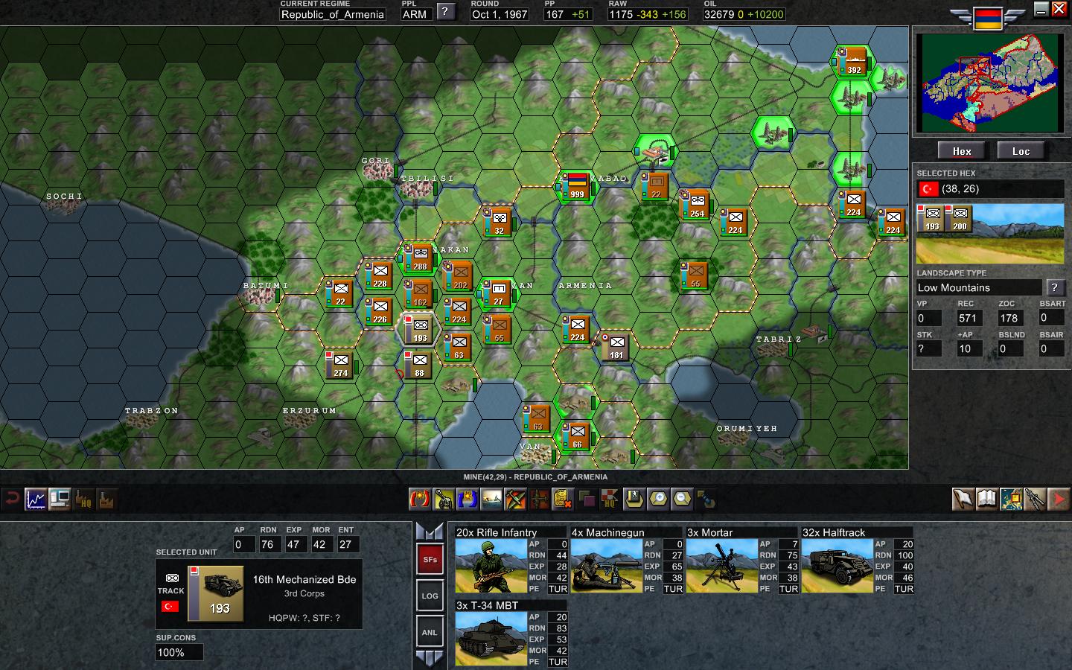Click the 100% supply consumption value
Viewport: 1072px width, 670px height.
(x=179, y=652)
